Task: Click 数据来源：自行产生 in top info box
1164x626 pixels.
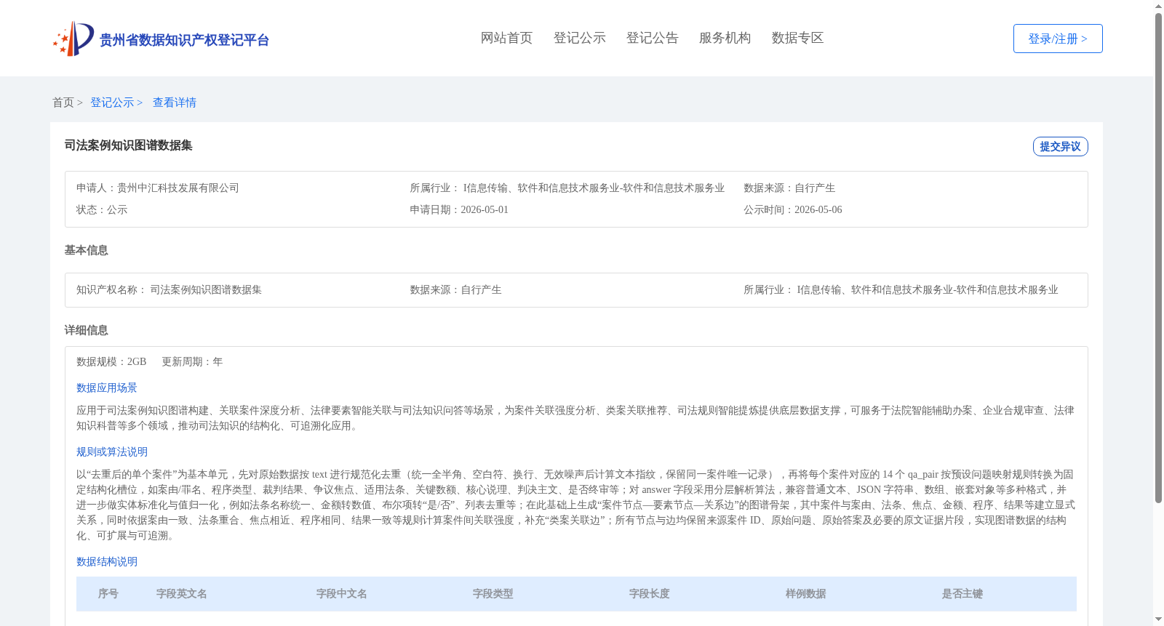Action: click(x=789, y=188)
